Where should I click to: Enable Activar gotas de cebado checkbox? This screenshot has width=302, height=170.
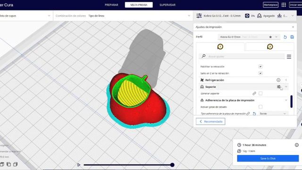point(260,107)
